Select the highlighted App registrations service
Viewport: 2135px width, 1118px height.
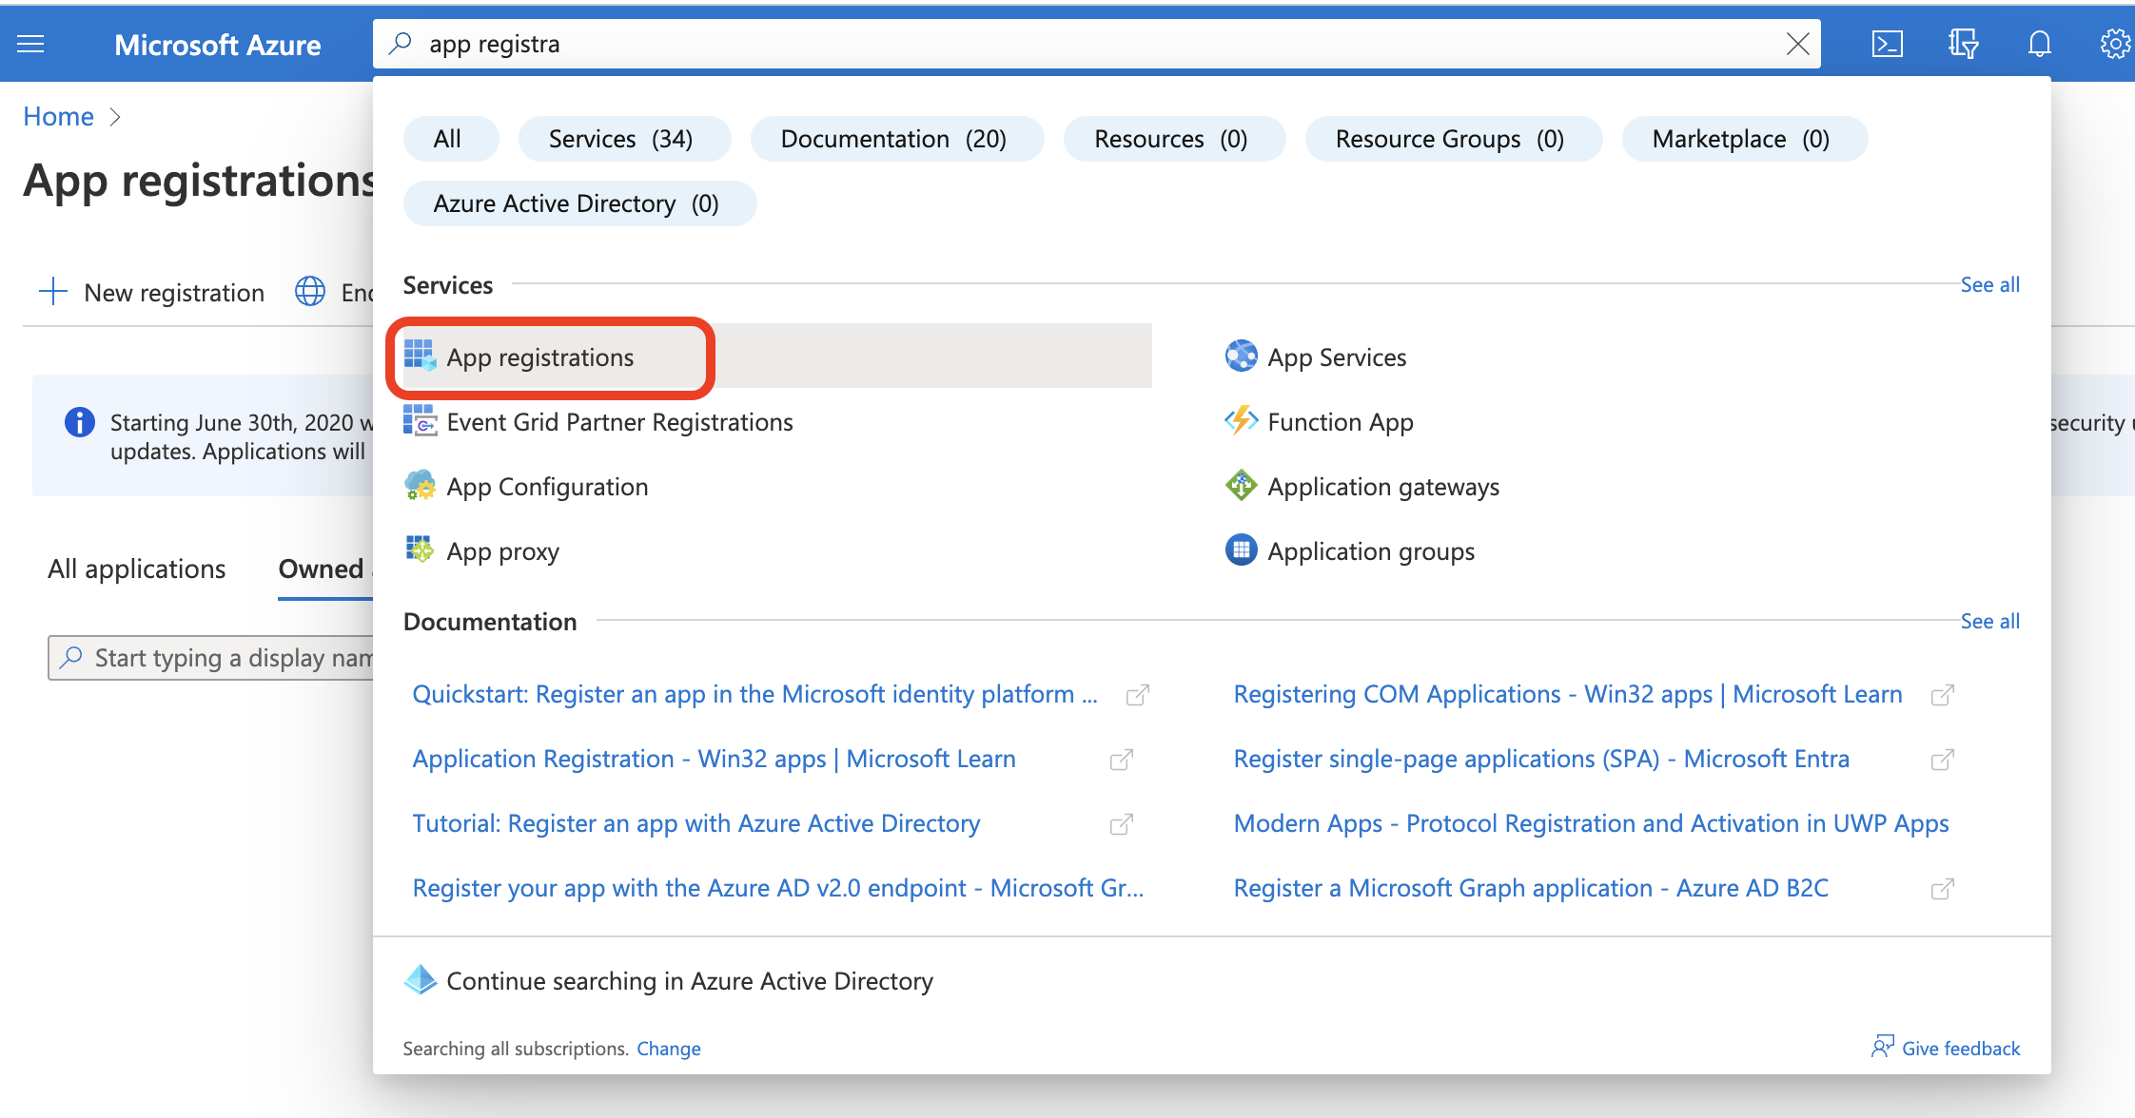(x=539, y=357)
